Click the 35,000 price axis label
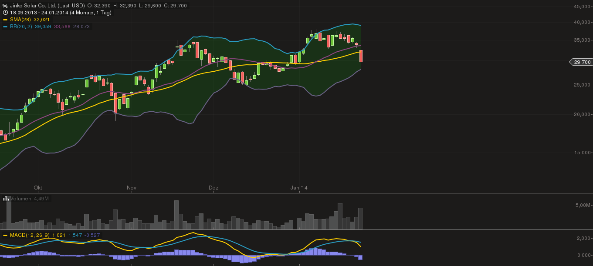The height and width of the screenshot is (266, 593). point(582,40)
